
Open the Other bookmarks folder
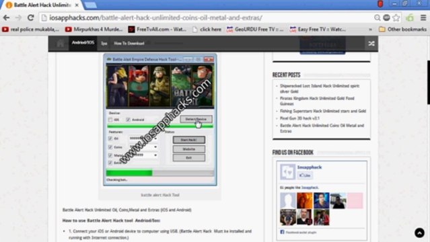point(402,30)
